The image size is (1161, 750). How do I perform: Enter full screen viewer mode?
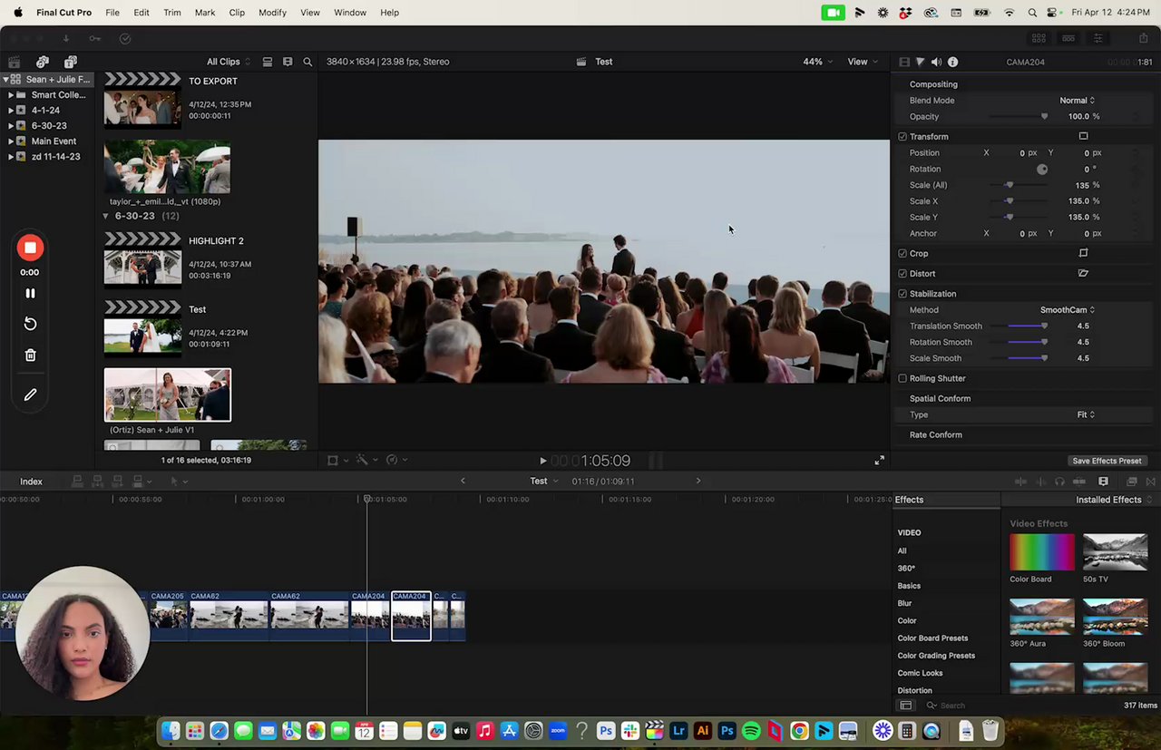point(879,461)
